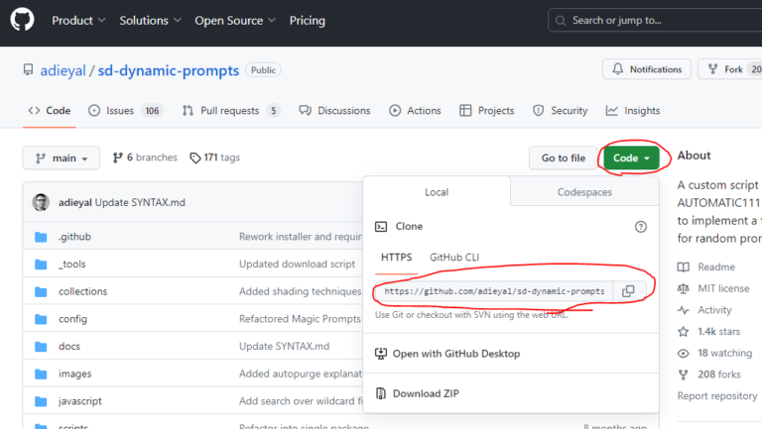Open the 171 tags link
This screenshot has height=429, width=762.
(214, 158)
